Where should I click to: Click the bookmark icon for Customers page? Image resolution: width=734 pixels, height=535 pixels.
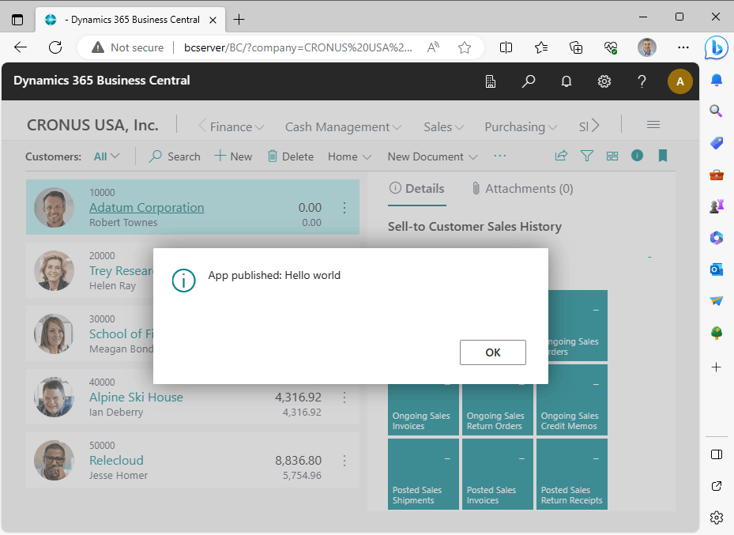click(x=663, y=156)
